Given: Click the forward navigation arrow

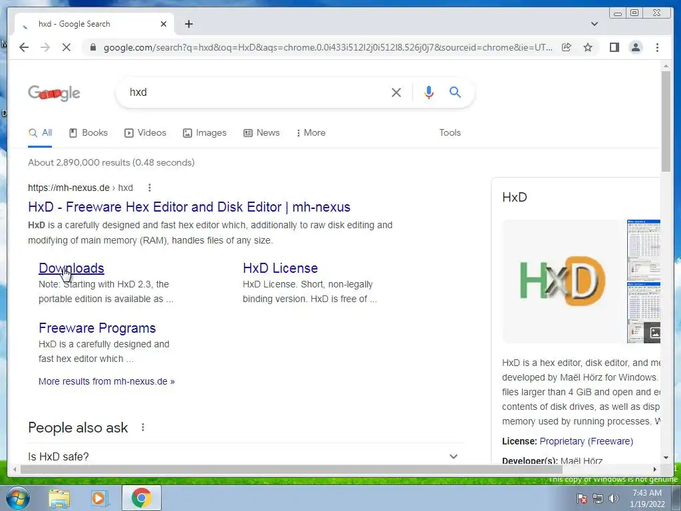Looking at the screenshot, I should pos(45,47).
